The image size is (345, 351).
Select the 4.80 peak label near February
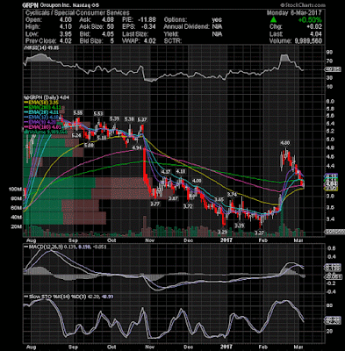tap(285, 143)
